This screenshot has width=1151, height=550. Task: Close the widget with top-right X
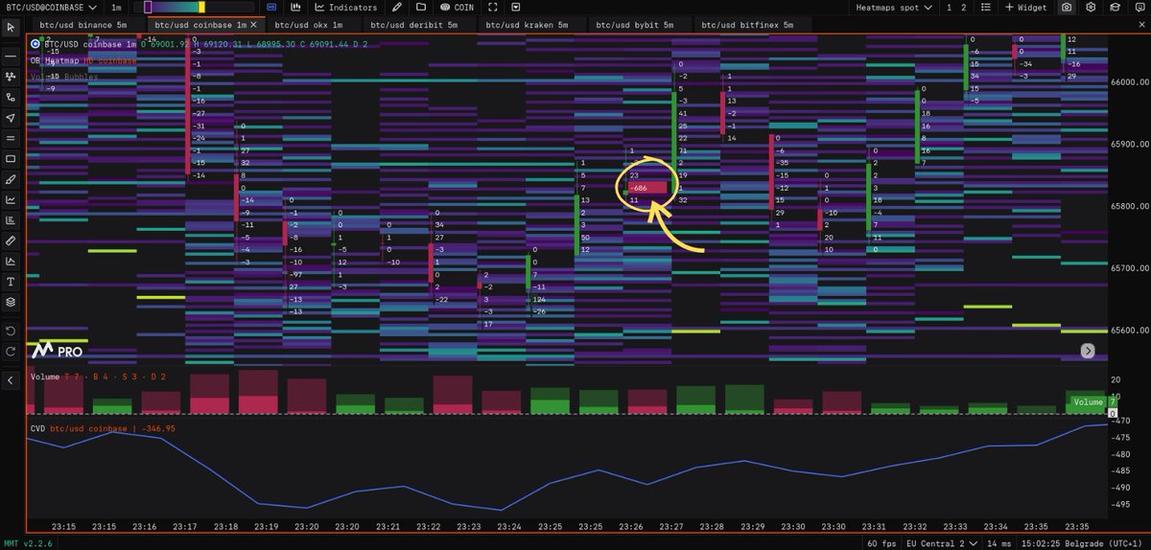click(1139, 25)
